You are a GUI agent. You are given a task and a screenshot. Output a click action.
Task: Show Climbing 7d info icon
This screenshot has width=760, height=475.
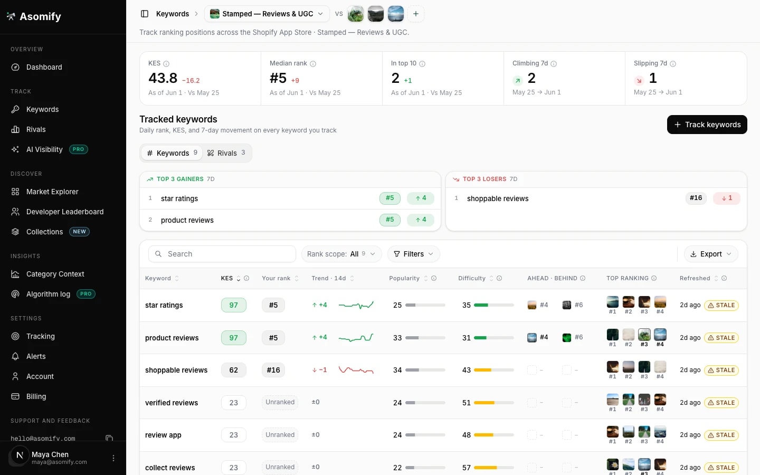point(554,64)
